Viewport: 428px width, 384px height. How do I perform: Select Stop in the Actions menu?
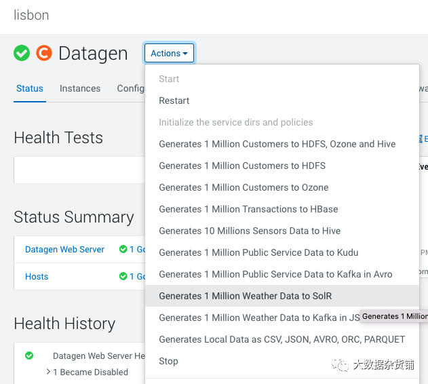pyautogui.click(x=168, y=361)
